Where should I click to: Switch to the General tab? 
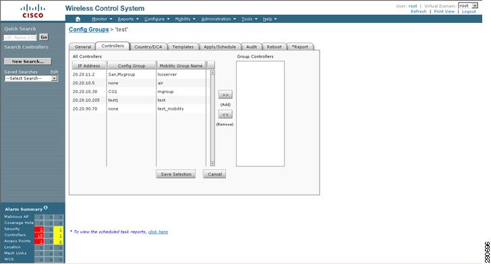(83, 46)
